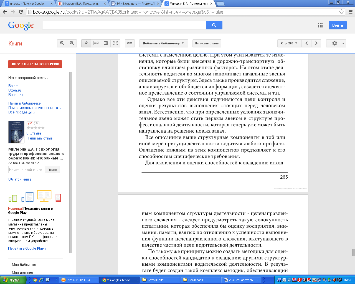Open new browser tab
Image resolution: width=355 pixels, height=284 pixels.
220,4
